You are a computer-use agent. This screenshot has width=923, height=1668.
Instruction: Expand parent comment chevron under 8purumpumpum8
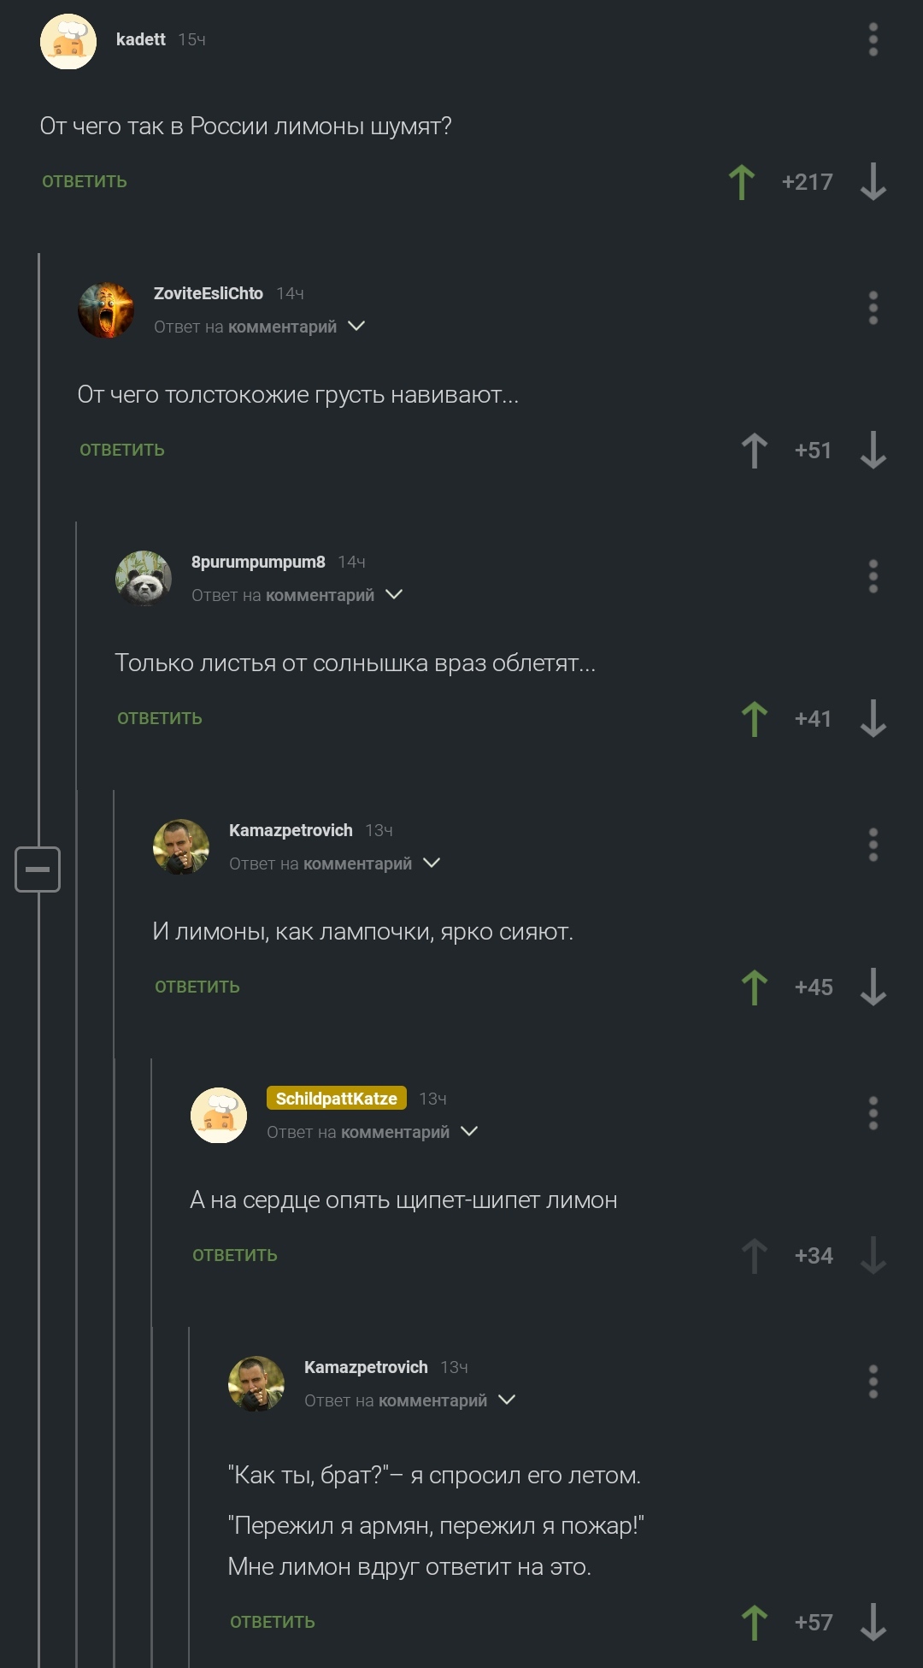pyautogui.click(x=394, y=595)
